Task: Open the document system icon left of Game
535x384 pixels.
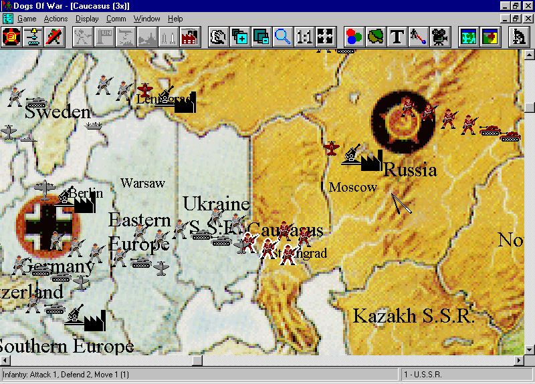Action: (x=7, y=19)
